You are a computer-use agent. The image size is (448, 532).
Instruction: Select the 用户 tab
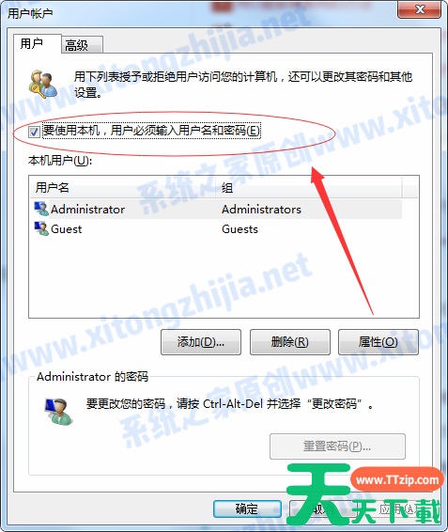coord(38,43)
